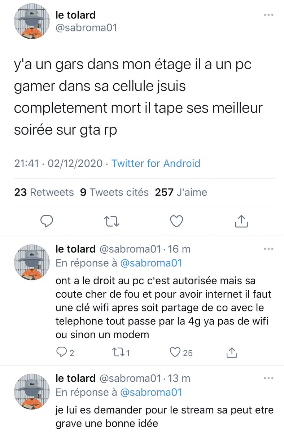
Task: Like the main tweet with heart icon
Action: point(176,222)
